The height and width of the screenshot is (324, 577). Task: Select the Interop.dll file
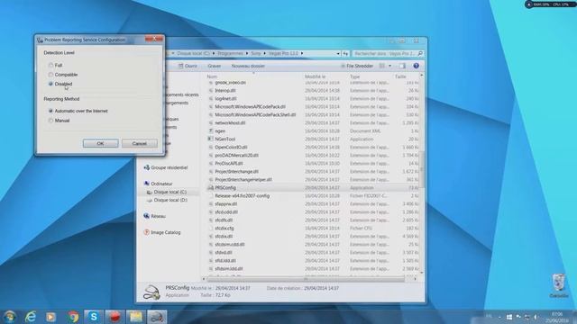pos(225,90)
